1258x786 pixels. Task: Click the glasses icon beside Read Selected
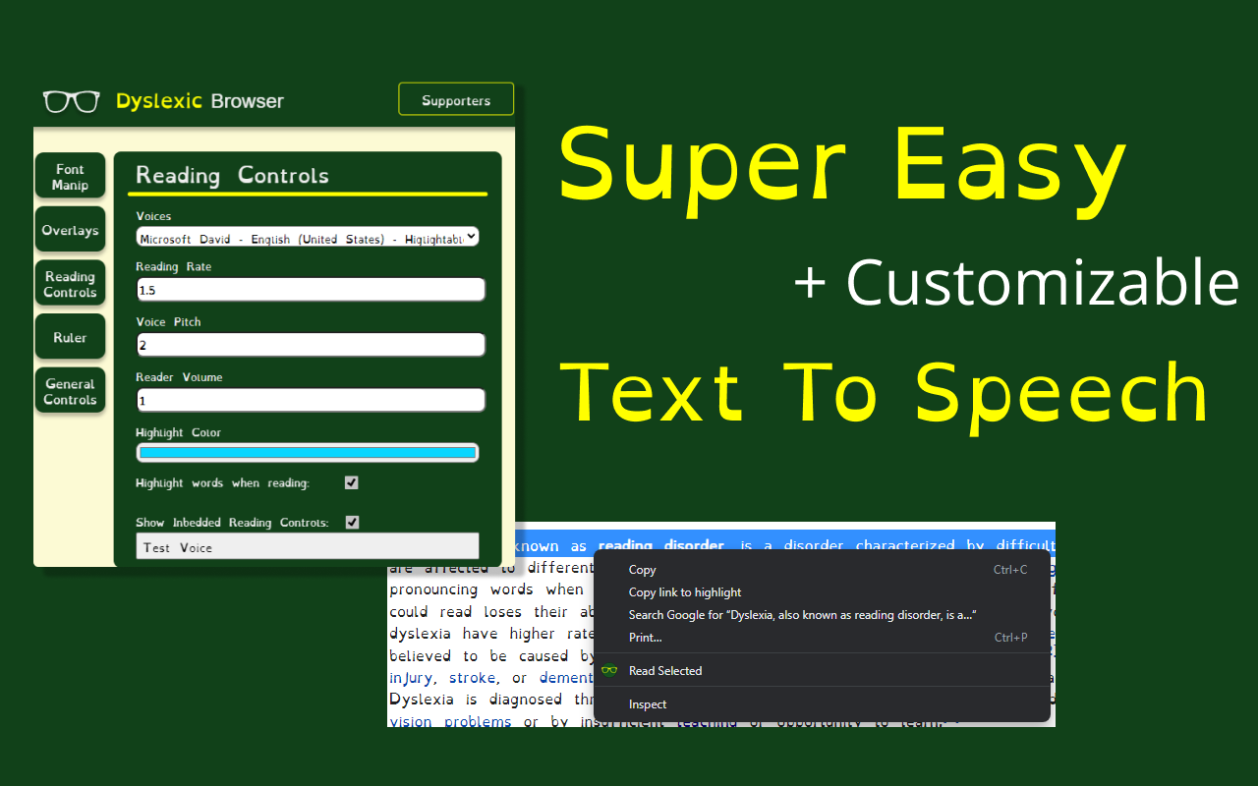609,671
